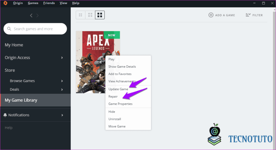276x150 pixels.
Task: Open the Origin menu
Action: [x=18, y=3]
